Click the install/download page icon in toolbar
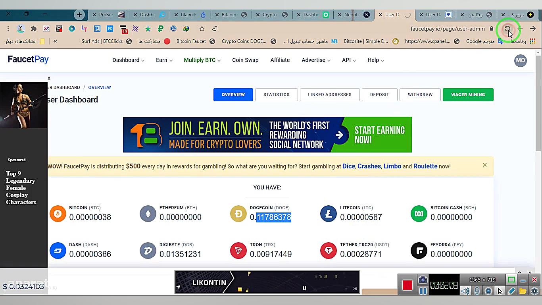The width and height of the screenshot is (542, 305). click(215, 29)
